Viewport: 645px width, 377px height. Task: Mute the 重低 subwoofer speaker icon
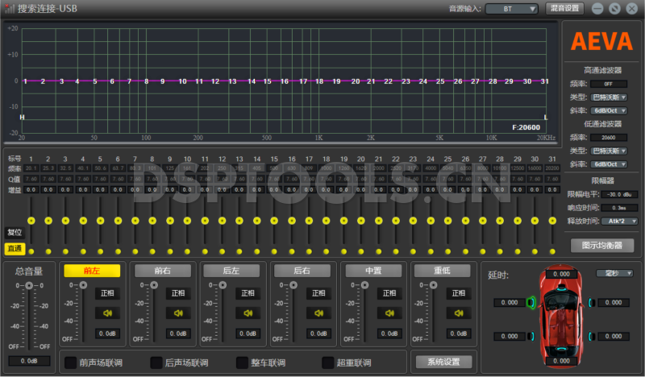click(x=460, y=313)
